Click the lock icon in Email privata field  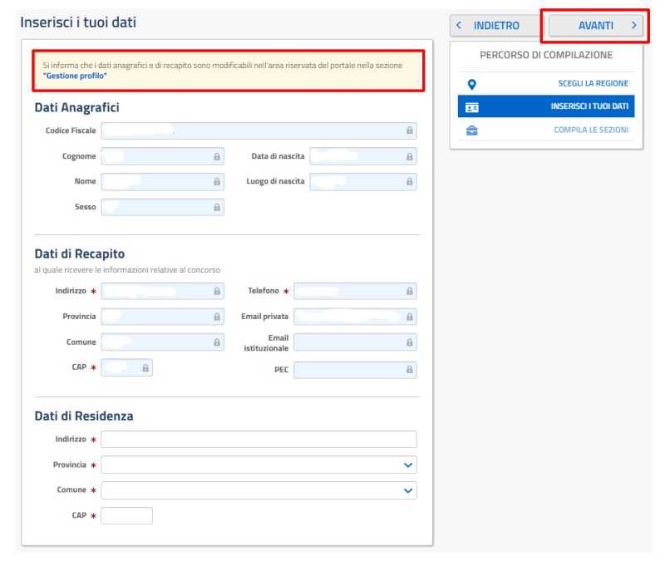[x=409, y=317]
